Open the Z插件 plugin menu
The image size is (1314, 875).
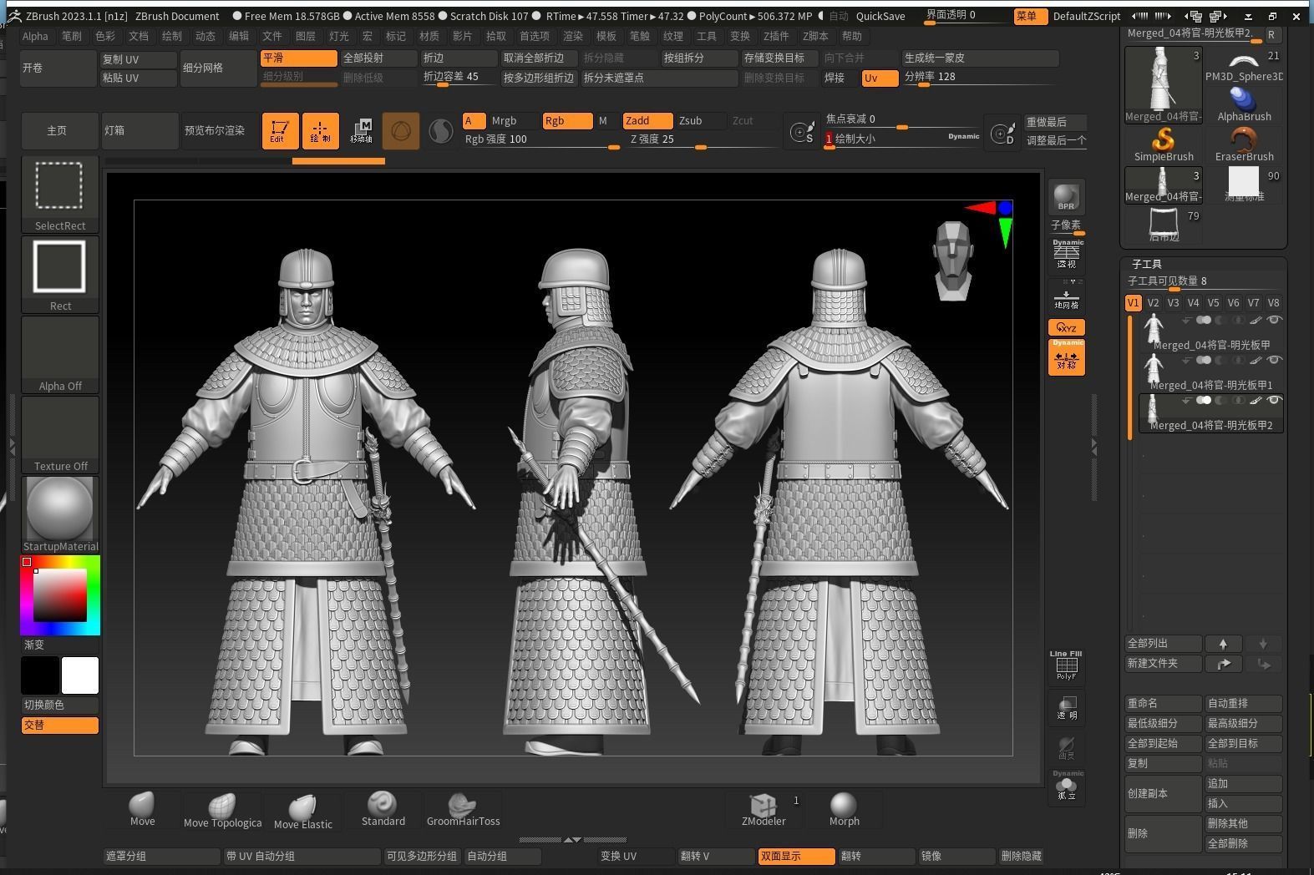click(x=776, y=36)
